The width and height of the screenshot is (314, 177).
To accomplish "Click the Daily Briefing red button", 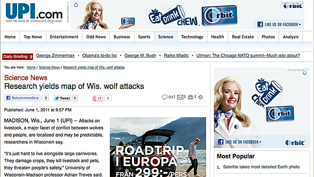I will click(x=18, y=57).
